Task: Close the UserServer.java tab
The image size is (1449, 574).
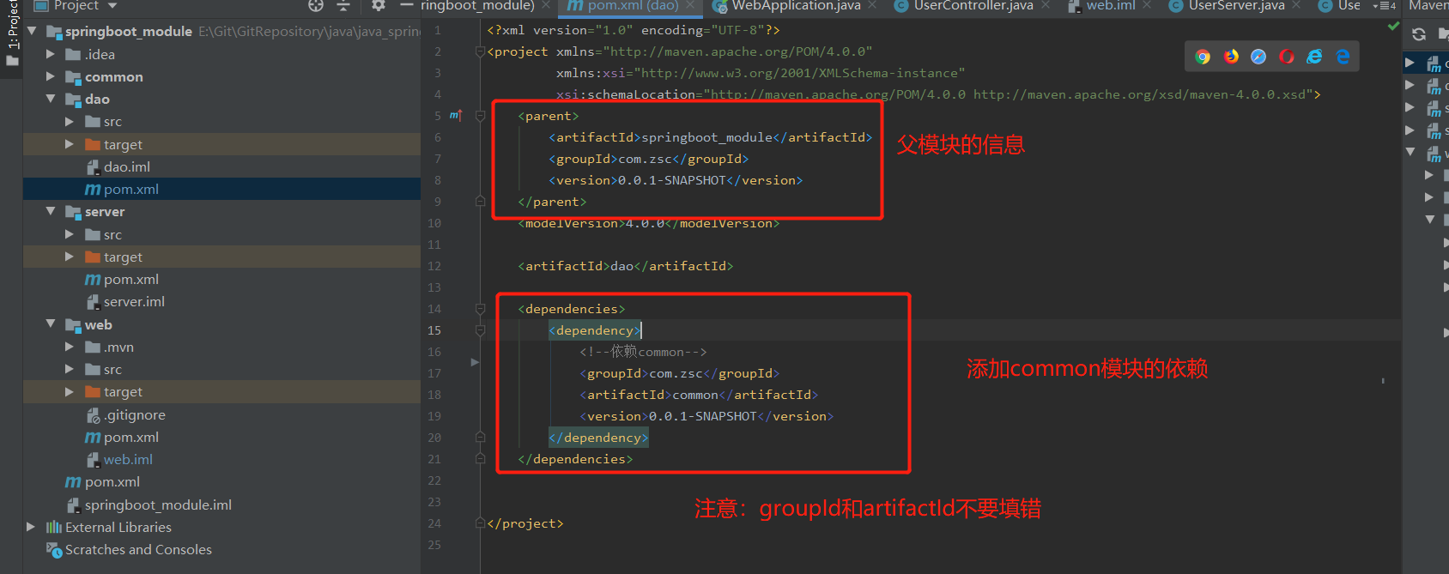Action: (x=1296, y=5)
